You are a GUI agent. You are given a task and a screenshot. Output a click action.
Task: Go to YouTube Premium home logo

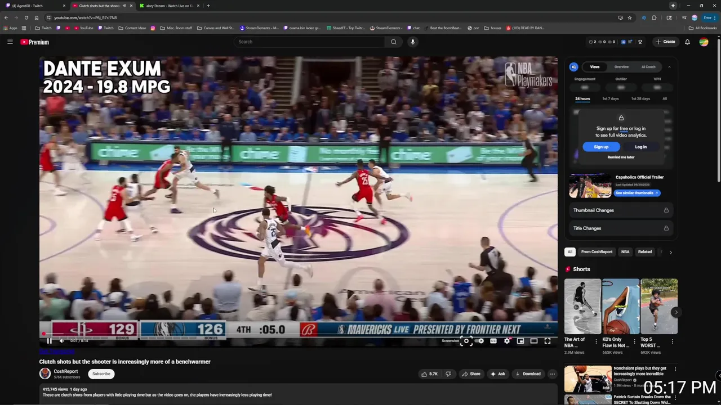[35, 42]
